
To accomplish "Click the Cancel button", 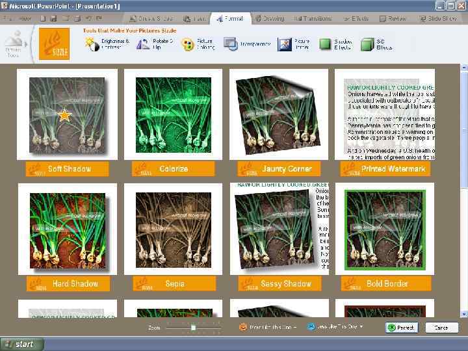I will (x=441, y=328).
